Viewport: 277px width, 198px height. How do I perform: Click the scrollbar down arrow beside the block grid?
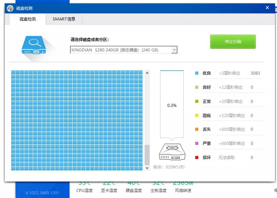(147, 167)
